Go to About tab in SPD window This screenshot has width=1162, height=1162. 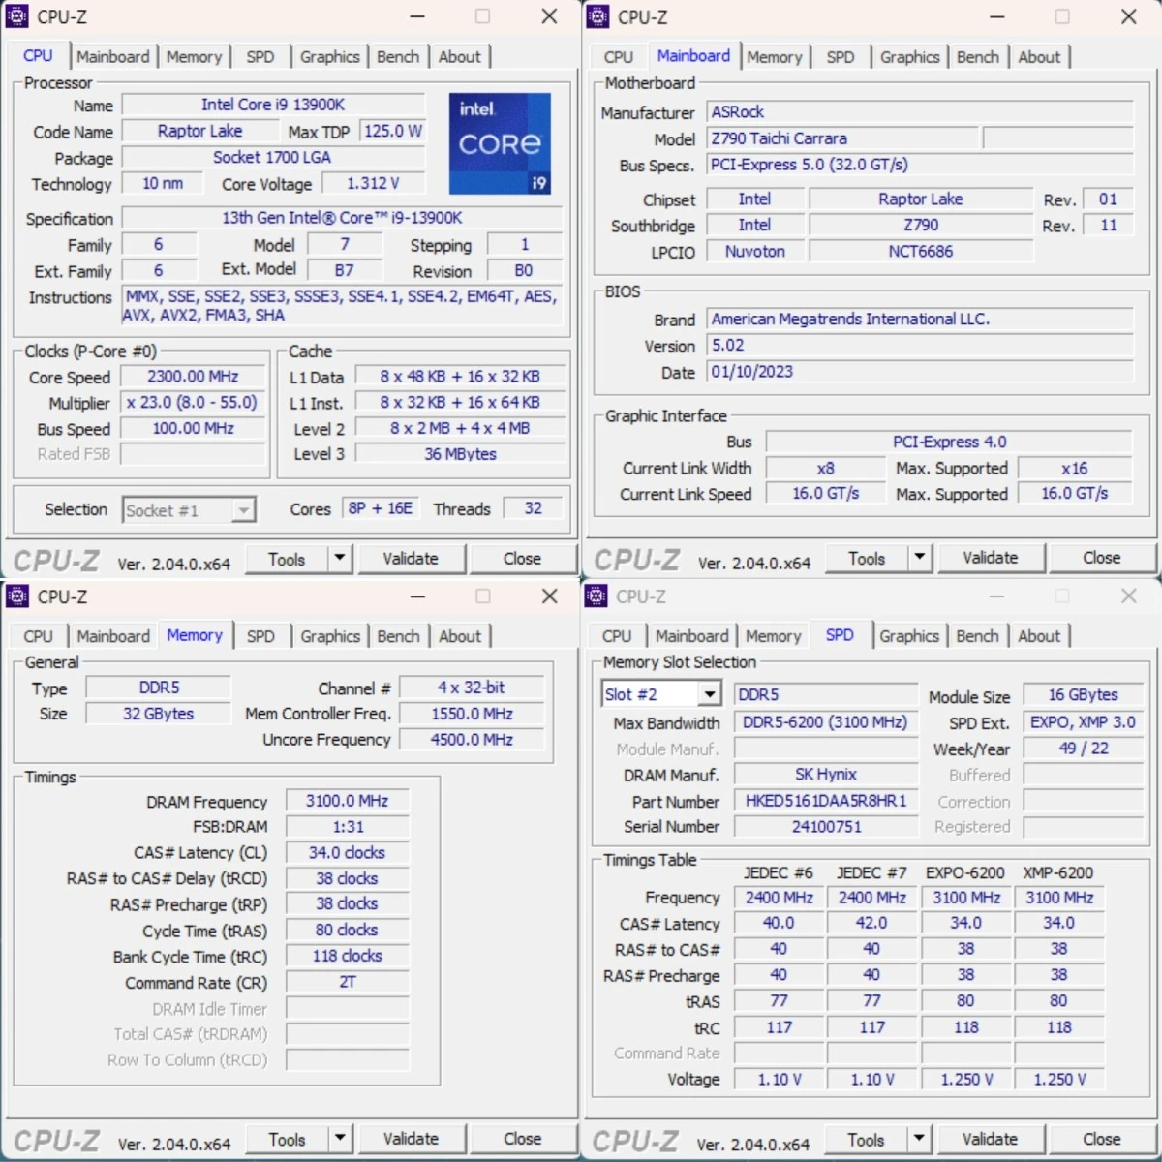click(x=1039, y=636)
